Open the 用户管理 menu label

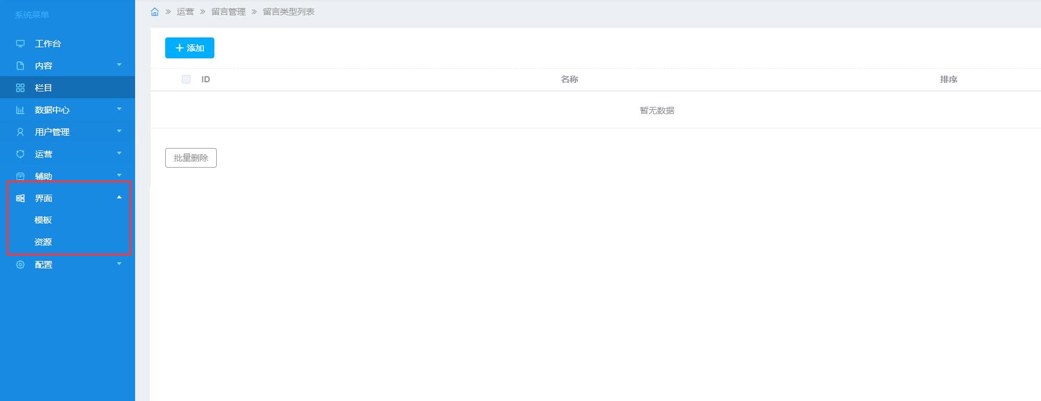52,132
